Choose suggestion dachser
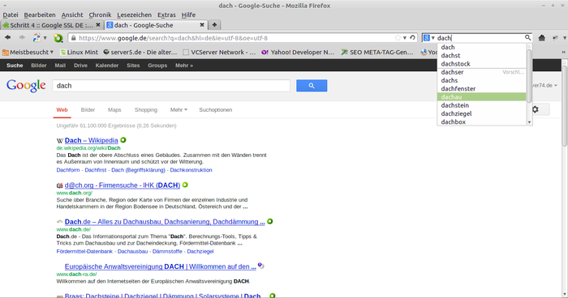 pos(481,72)
